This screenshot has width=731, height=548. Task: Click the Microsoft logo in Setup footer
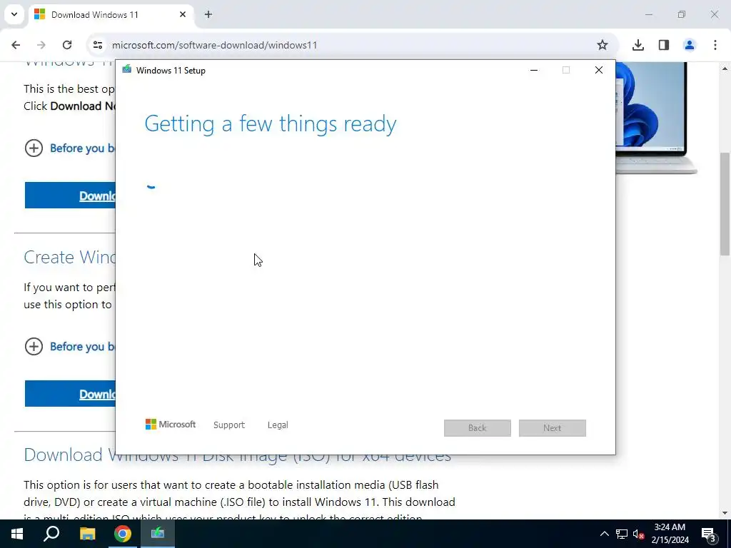pos(171,424)
